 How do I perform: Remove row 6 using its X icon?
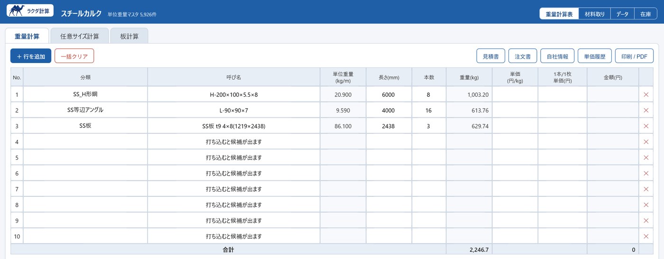tap(646, 174)
